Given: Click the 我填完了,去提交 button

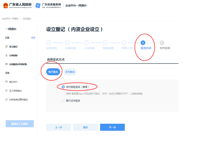Looking at the screenshot, I should point(20,124).
